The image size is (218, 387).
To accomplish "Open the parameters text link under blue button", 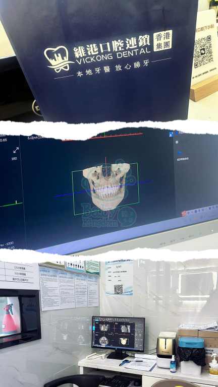I will [x=183, y=159].
